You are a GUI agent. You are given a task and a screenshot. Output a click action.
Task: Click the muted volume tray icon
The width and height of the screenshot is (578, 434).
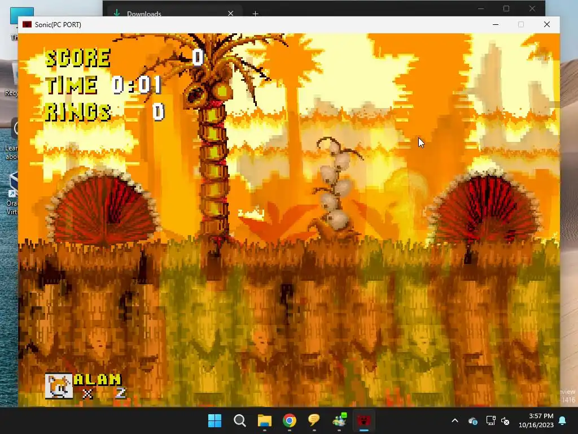pyautogui.click(x=505, y=420)
